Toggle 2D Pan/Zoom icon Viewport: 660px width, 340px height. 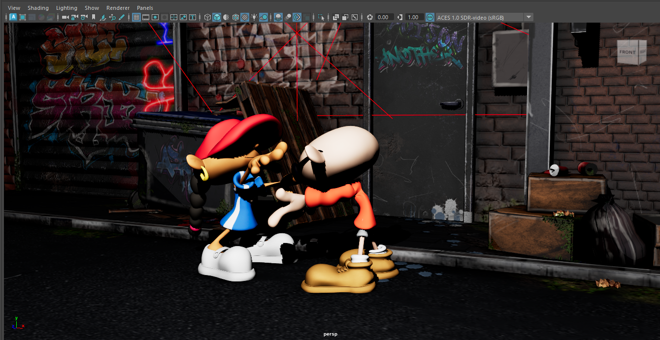(112, 17)
